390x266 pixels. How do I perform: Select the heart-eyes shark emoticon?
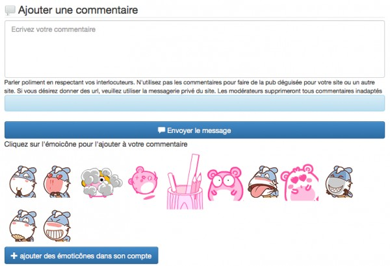click(57, 182)
